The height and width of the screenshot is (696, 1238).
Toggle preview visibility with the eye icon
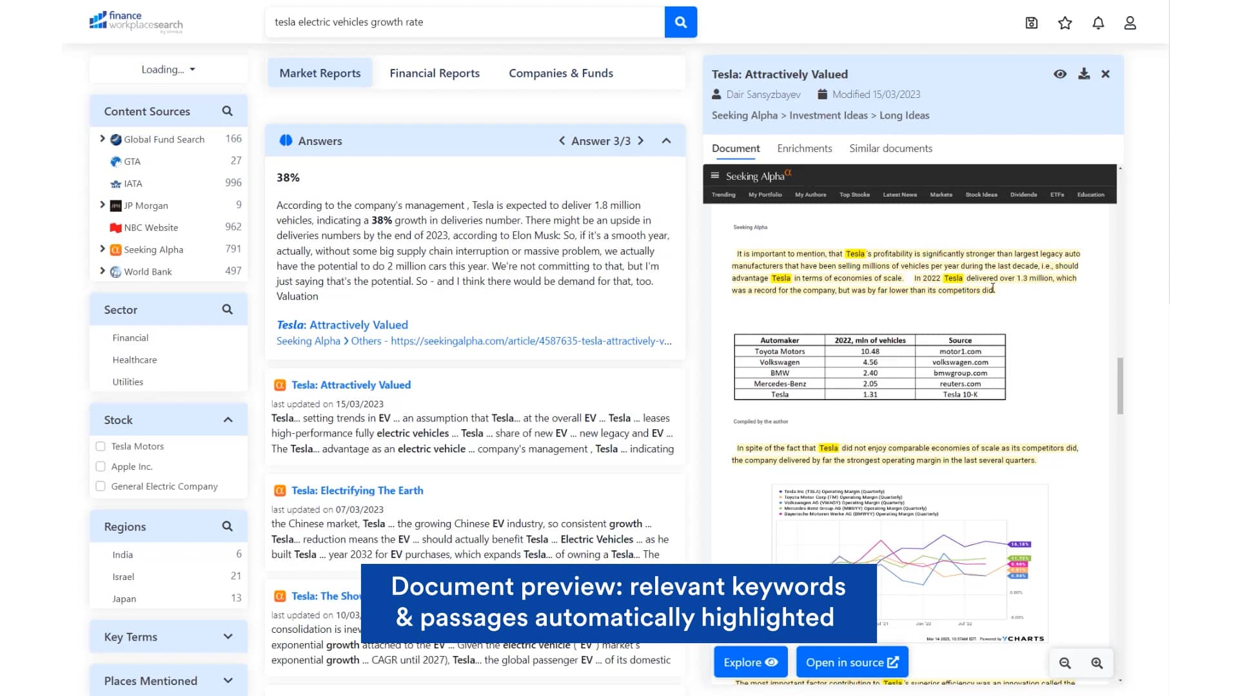(1060, 73)
